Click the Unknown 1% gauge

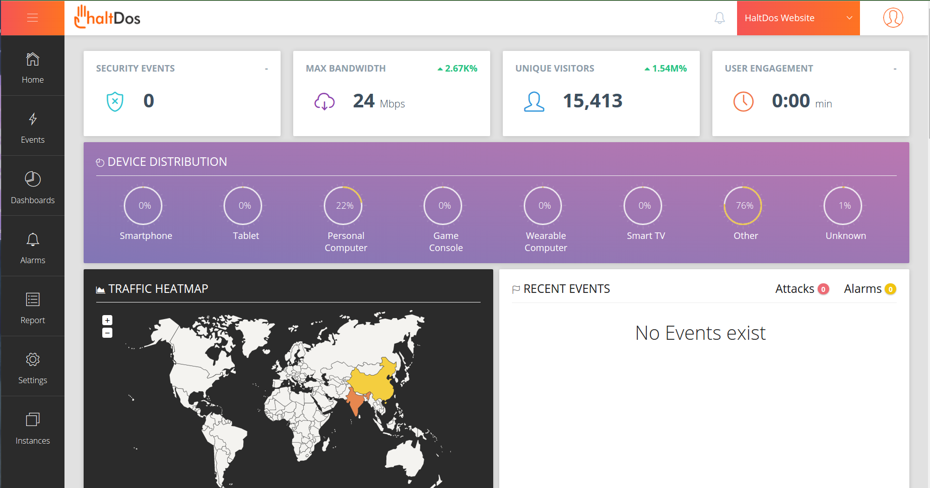843,206
